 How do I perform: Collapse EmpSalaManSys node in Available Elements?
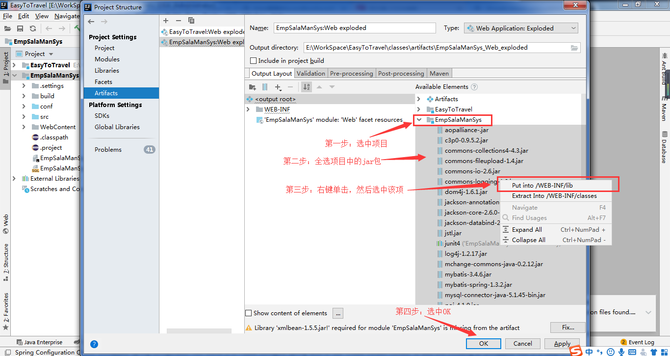click(419, 119)
